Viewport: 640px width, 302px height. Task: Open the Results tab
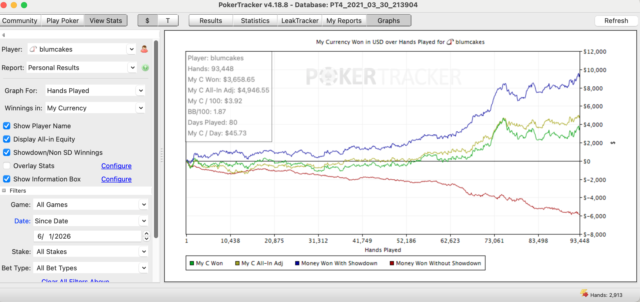[x=211, y=21]
